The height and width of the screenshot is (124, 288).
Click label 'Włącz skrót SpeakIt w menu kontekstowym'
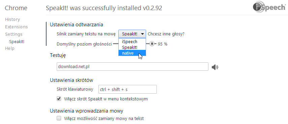pyautogui.click(x=106, y=99)
